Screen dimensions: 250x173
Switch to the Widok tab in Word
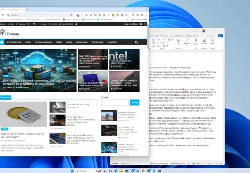coord(189,36)
